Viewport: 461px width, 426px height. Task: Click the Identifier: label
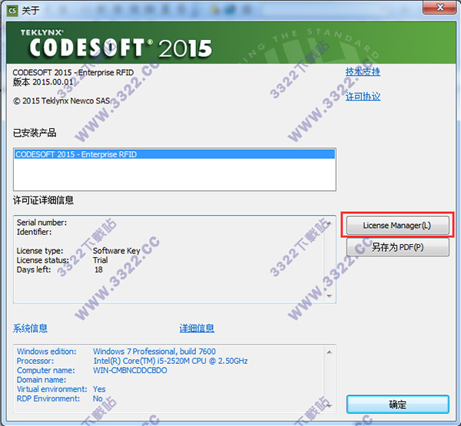(34, 232)
